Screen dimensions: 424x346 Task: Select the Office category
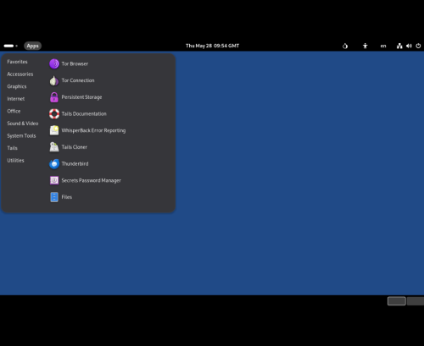point(14,111)
